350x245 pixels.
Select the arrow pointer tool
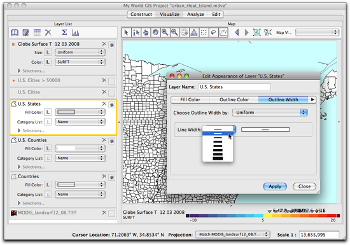pyautogui.click(x=127, y=32)
